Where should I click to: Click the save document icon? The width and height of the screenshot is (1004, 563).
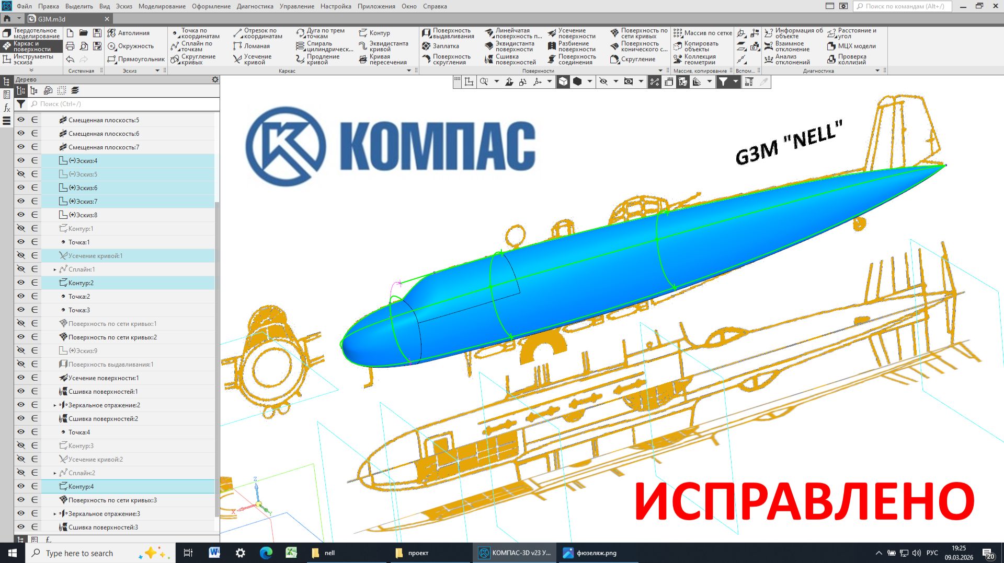pyautogui.click(x=97, y=33)
